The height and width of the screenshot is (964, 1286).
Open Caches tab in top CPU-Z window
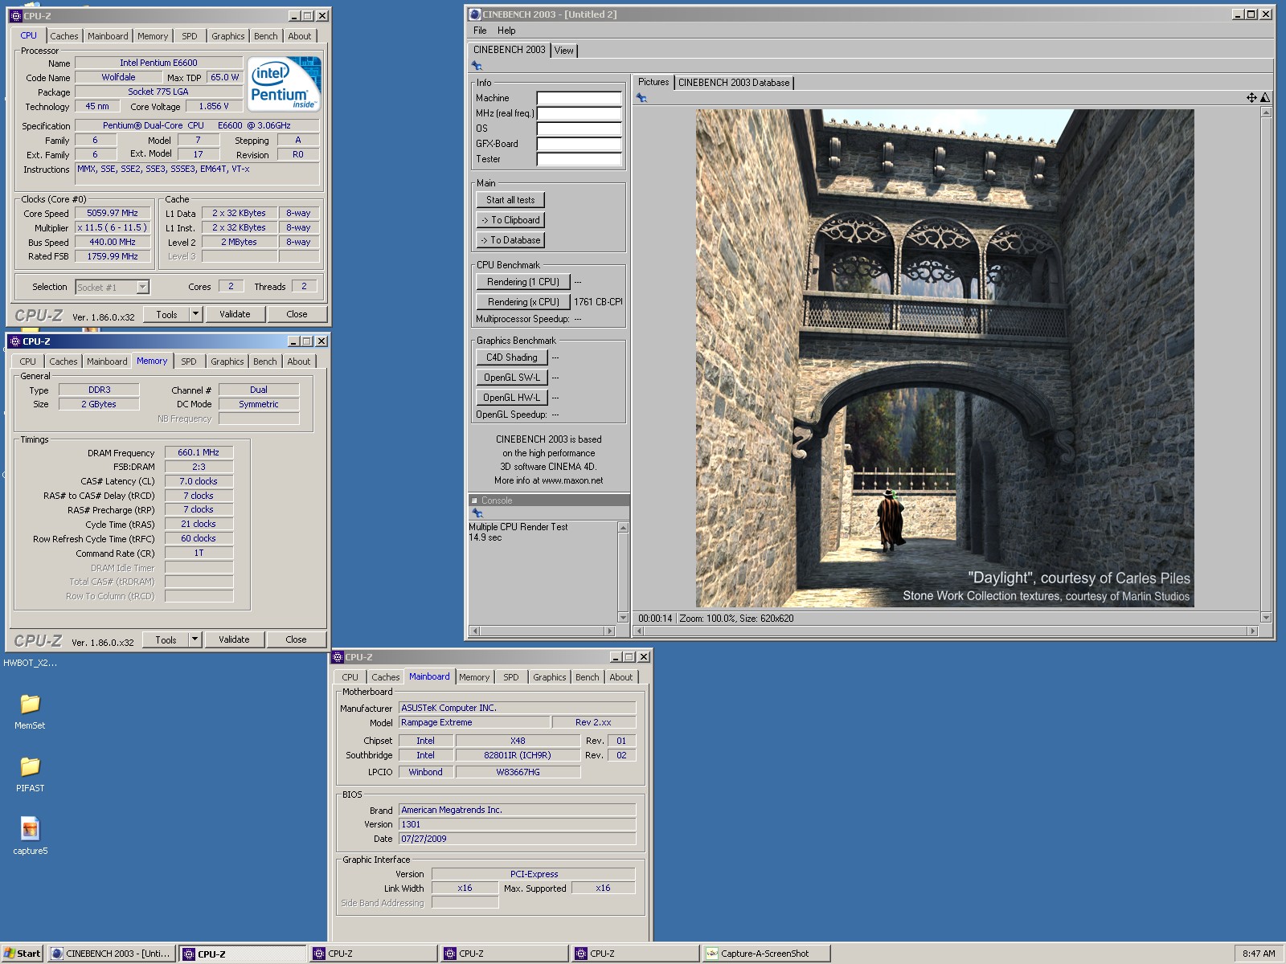point(64,36)
